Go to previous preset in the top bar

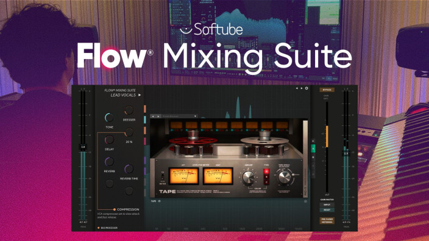[x=297, y=88]
